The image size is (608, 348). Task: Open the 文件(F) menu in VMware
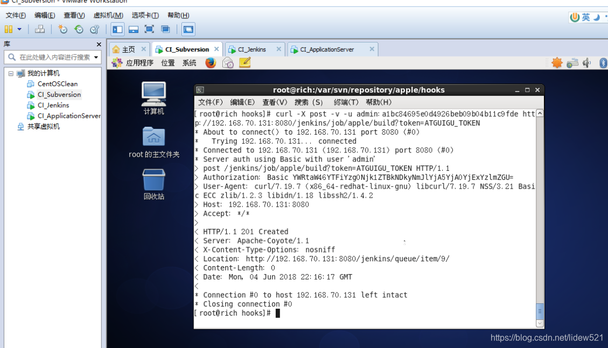pos(16,15)
